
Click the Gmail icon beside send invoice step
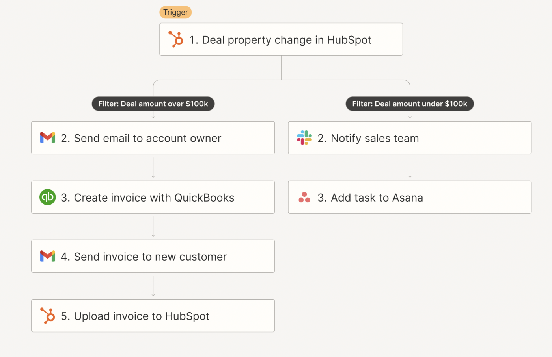click(47, 256)
